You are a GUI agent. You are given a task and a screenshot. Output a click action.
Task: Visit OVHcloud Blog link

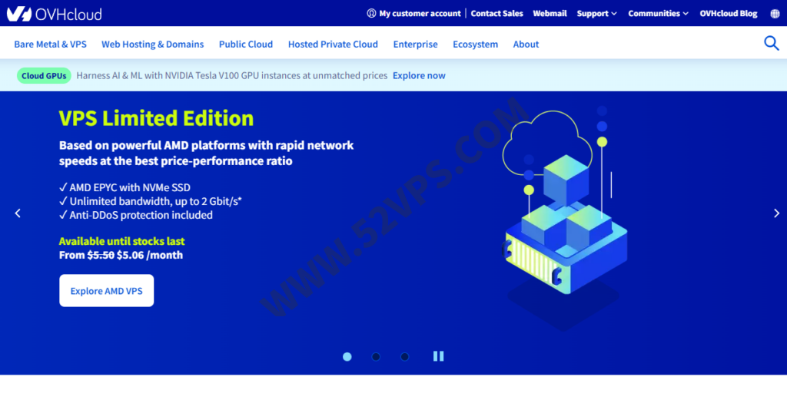click(729, 14)
